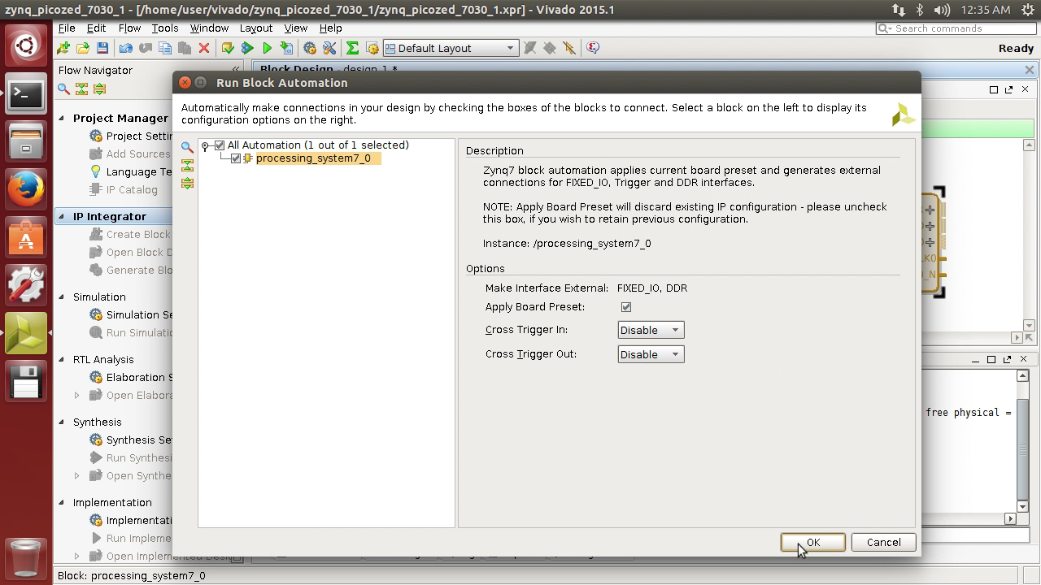This screenshot has width=1041, height=585.
Task: Open the Flow menu
Action: coord(129,28)
